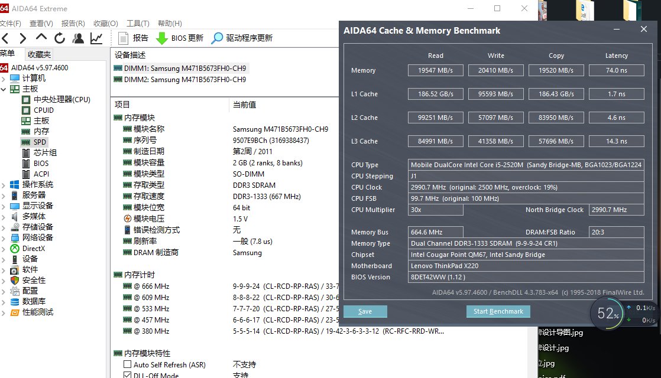Expand the 存储设备 tree node

(4, 228)
